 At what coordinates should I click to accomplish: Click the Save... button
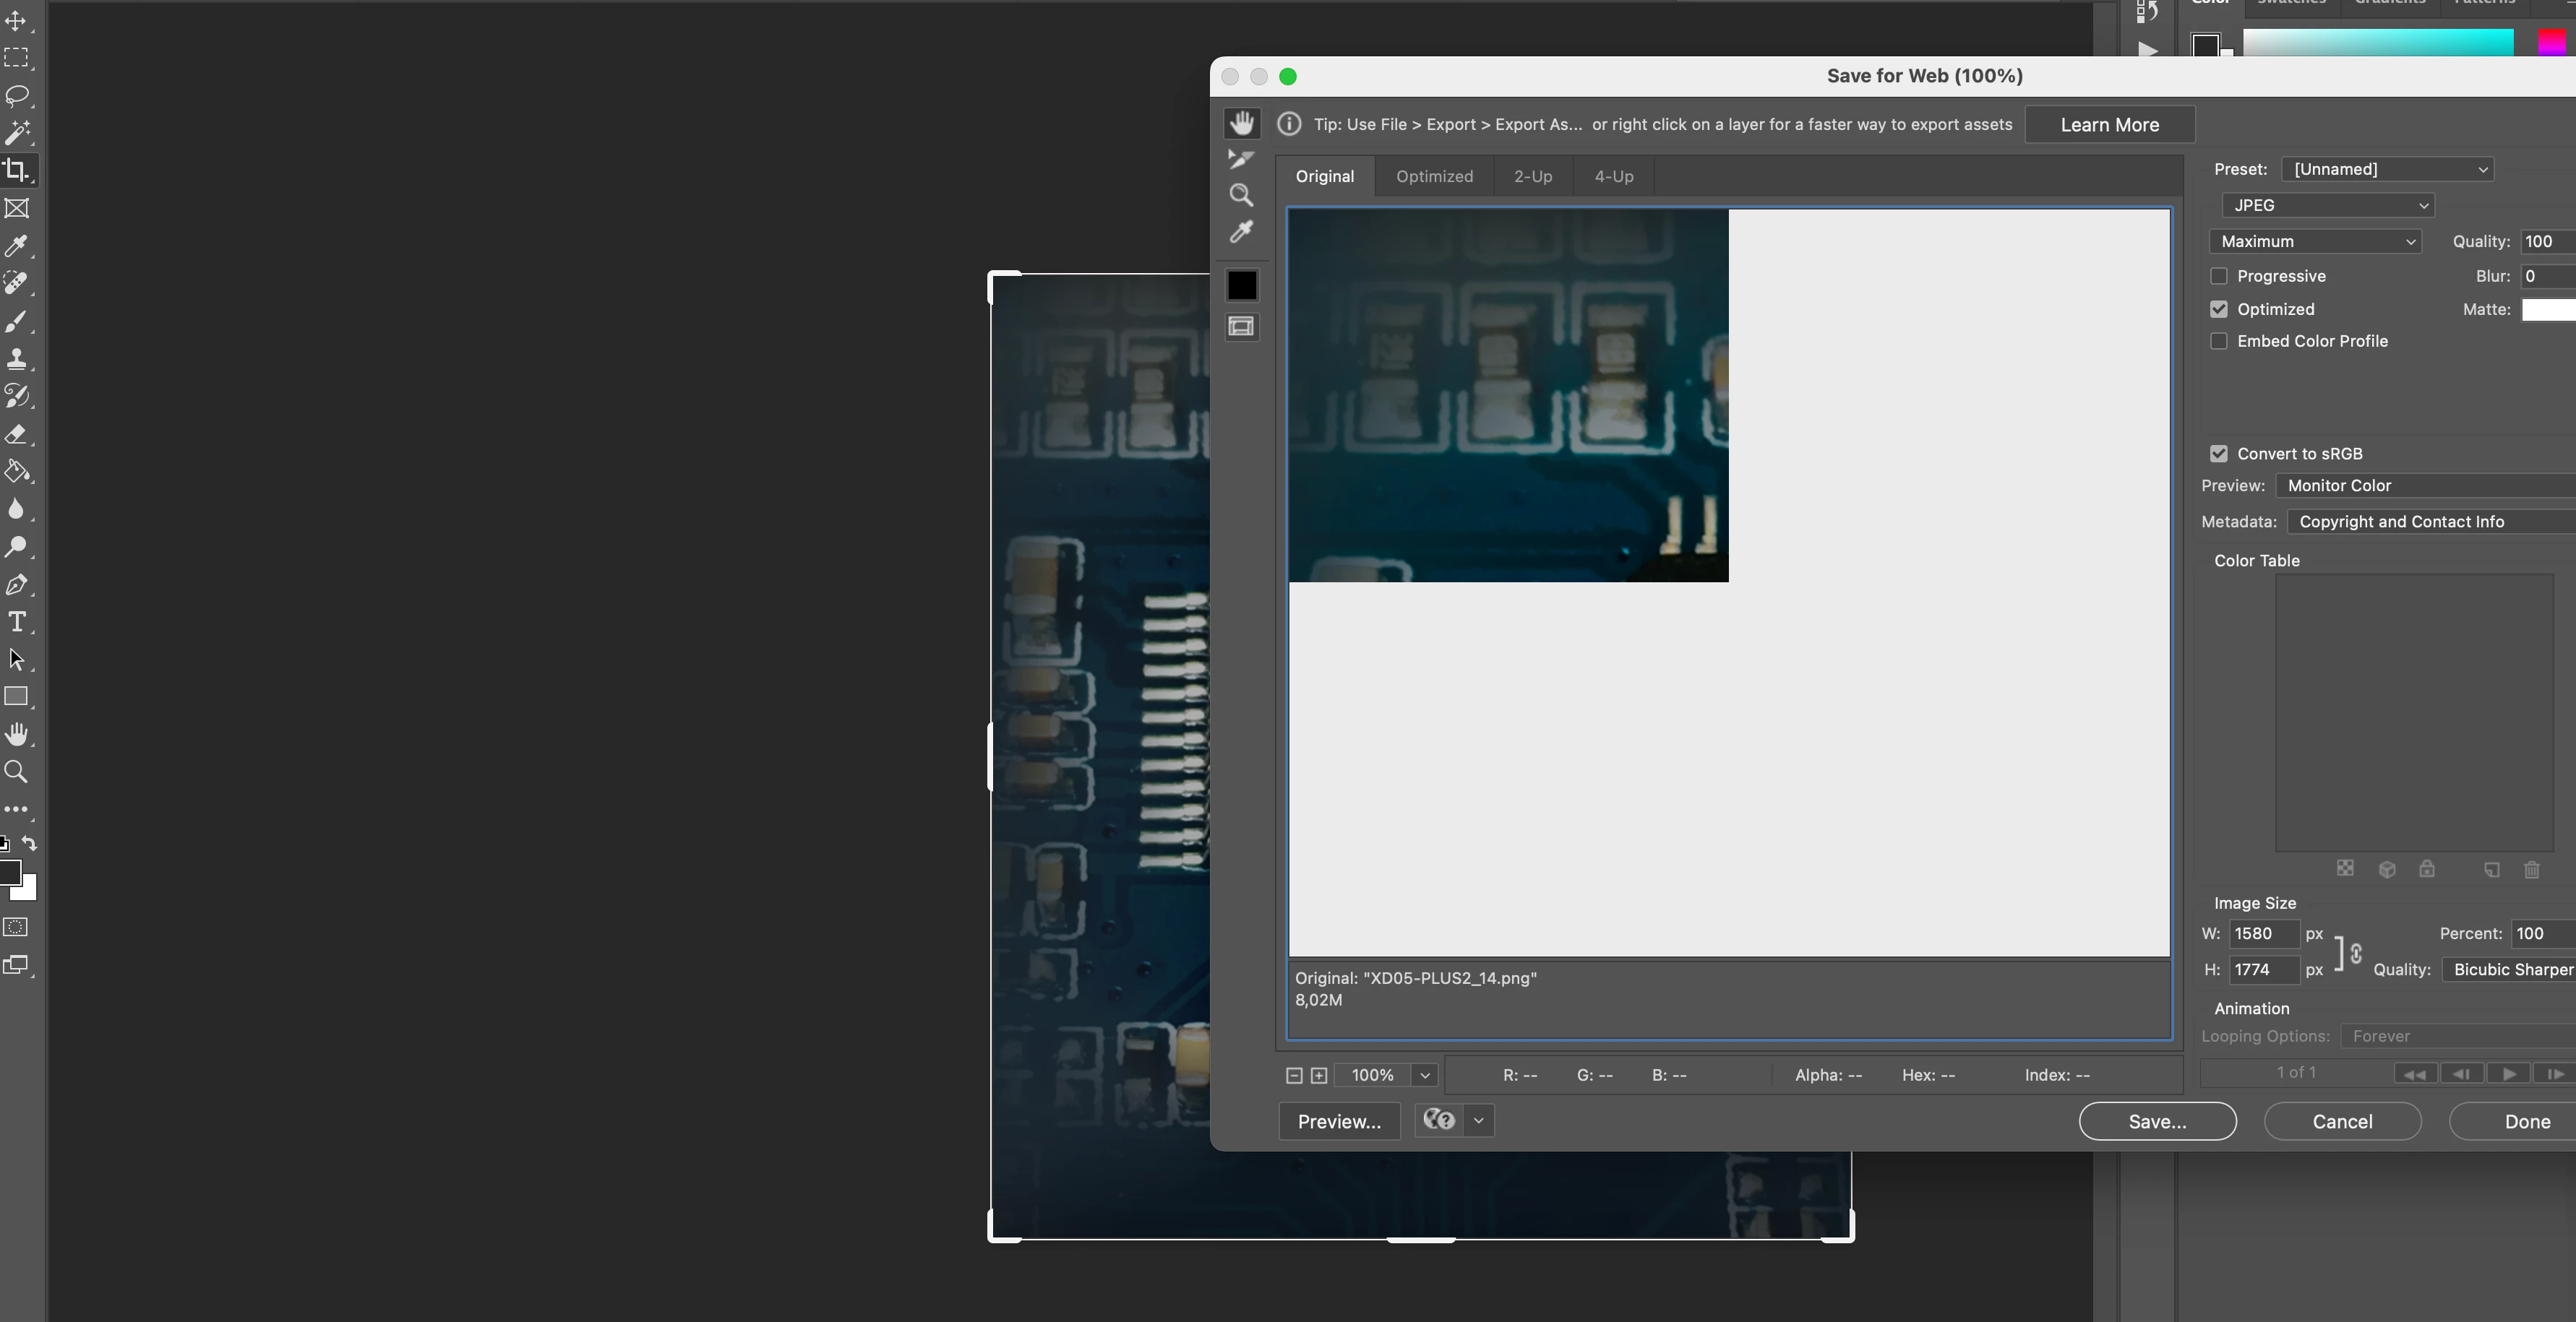click(2157, 1121)
